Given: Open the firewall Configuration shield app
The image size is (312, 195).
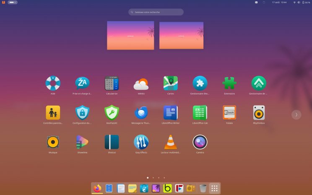Looking at the screenshot, I should pos(82,113).
